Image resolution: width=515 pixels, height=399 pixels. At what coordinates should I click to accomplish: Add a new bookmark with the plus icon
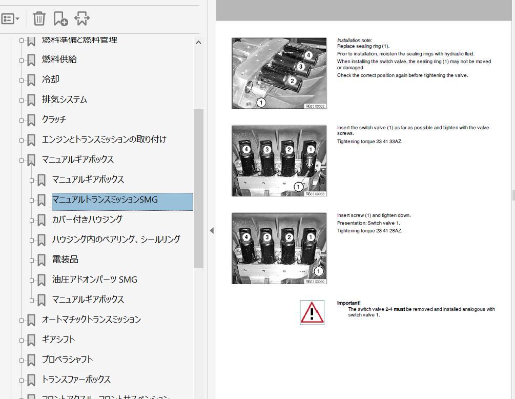click(x=60, y=18)
